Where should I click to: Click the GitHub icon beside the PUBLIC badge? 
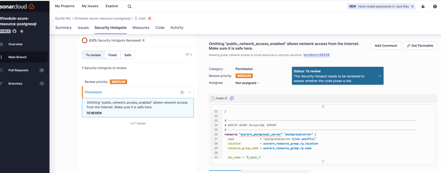coord(15,31)
